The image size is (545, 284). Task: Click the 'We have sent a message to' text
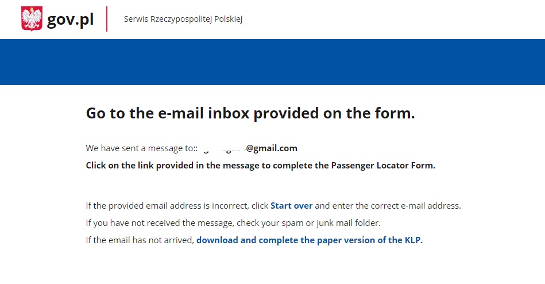(140, 148)
